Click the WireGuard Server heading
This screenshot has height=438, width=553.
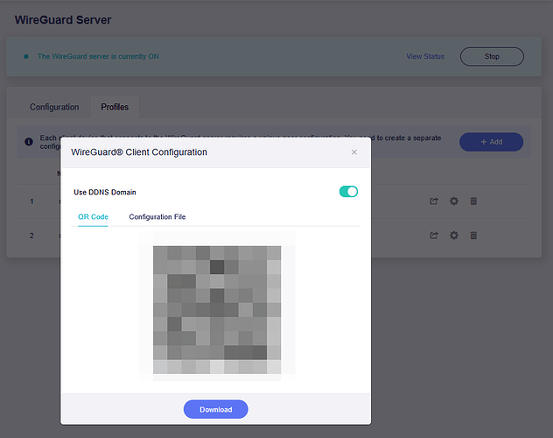tap(63, 20)
